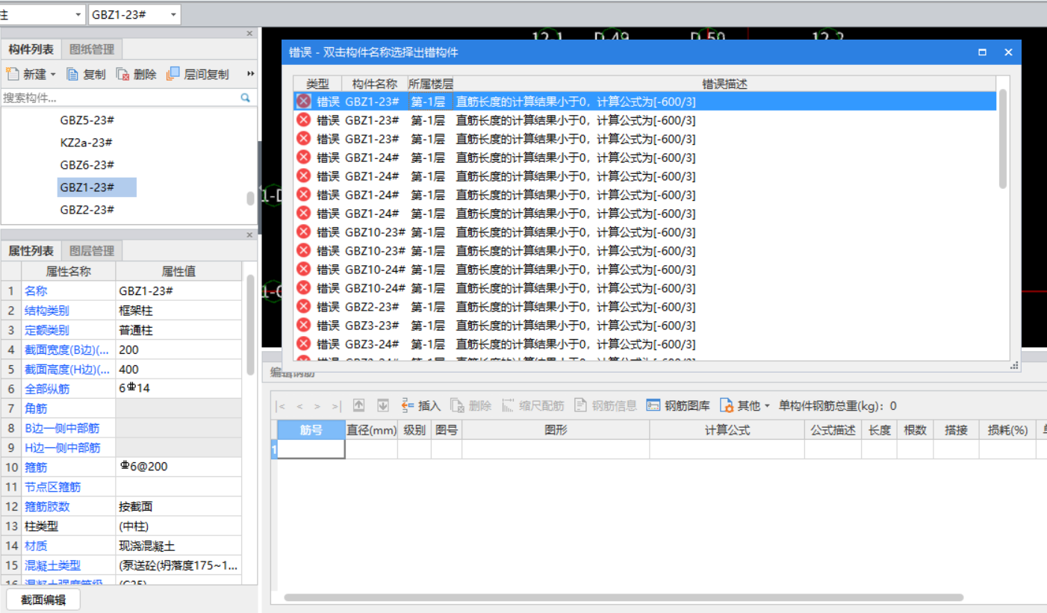Click the 插入 insert rebar icon

pos(408,405)
